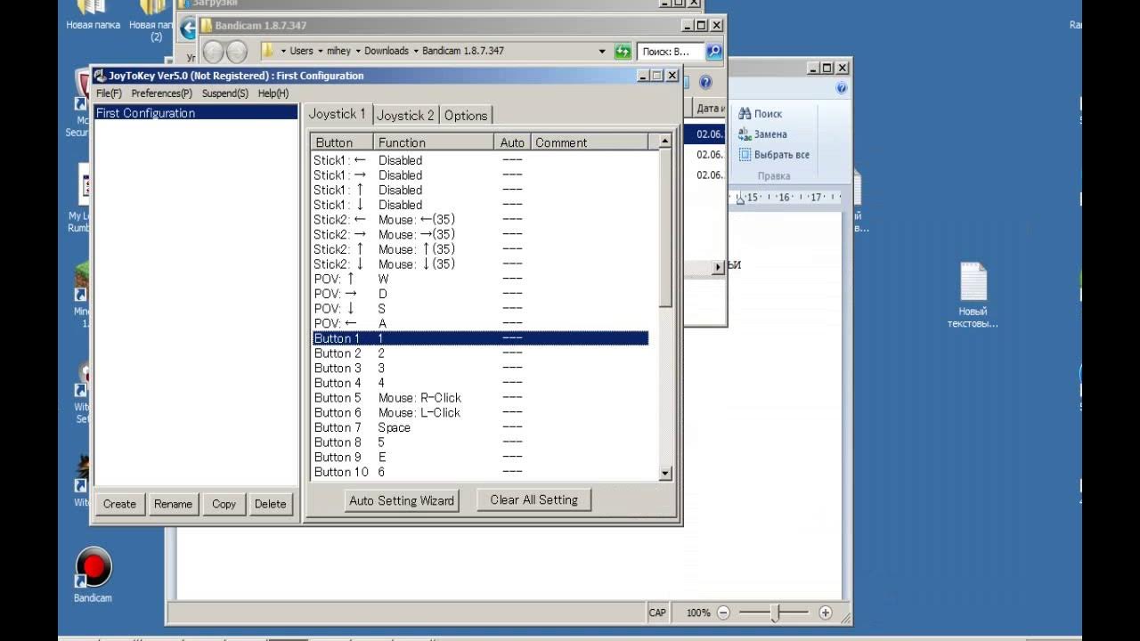Switch to the Joystick 2 tab

click(405, 115)
